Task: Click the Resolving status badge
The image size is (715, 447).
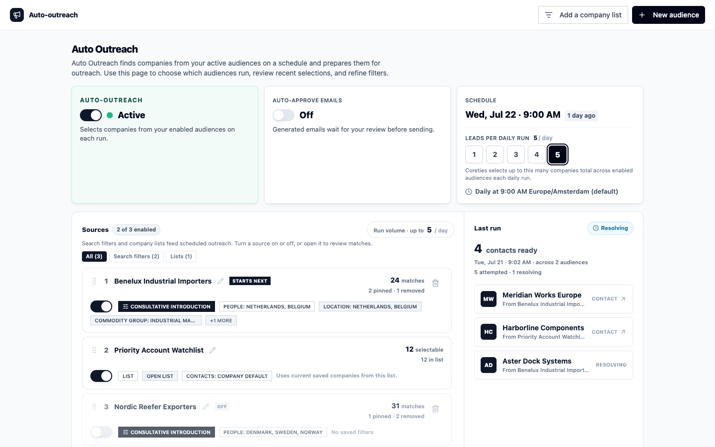Action: point(610,228)
